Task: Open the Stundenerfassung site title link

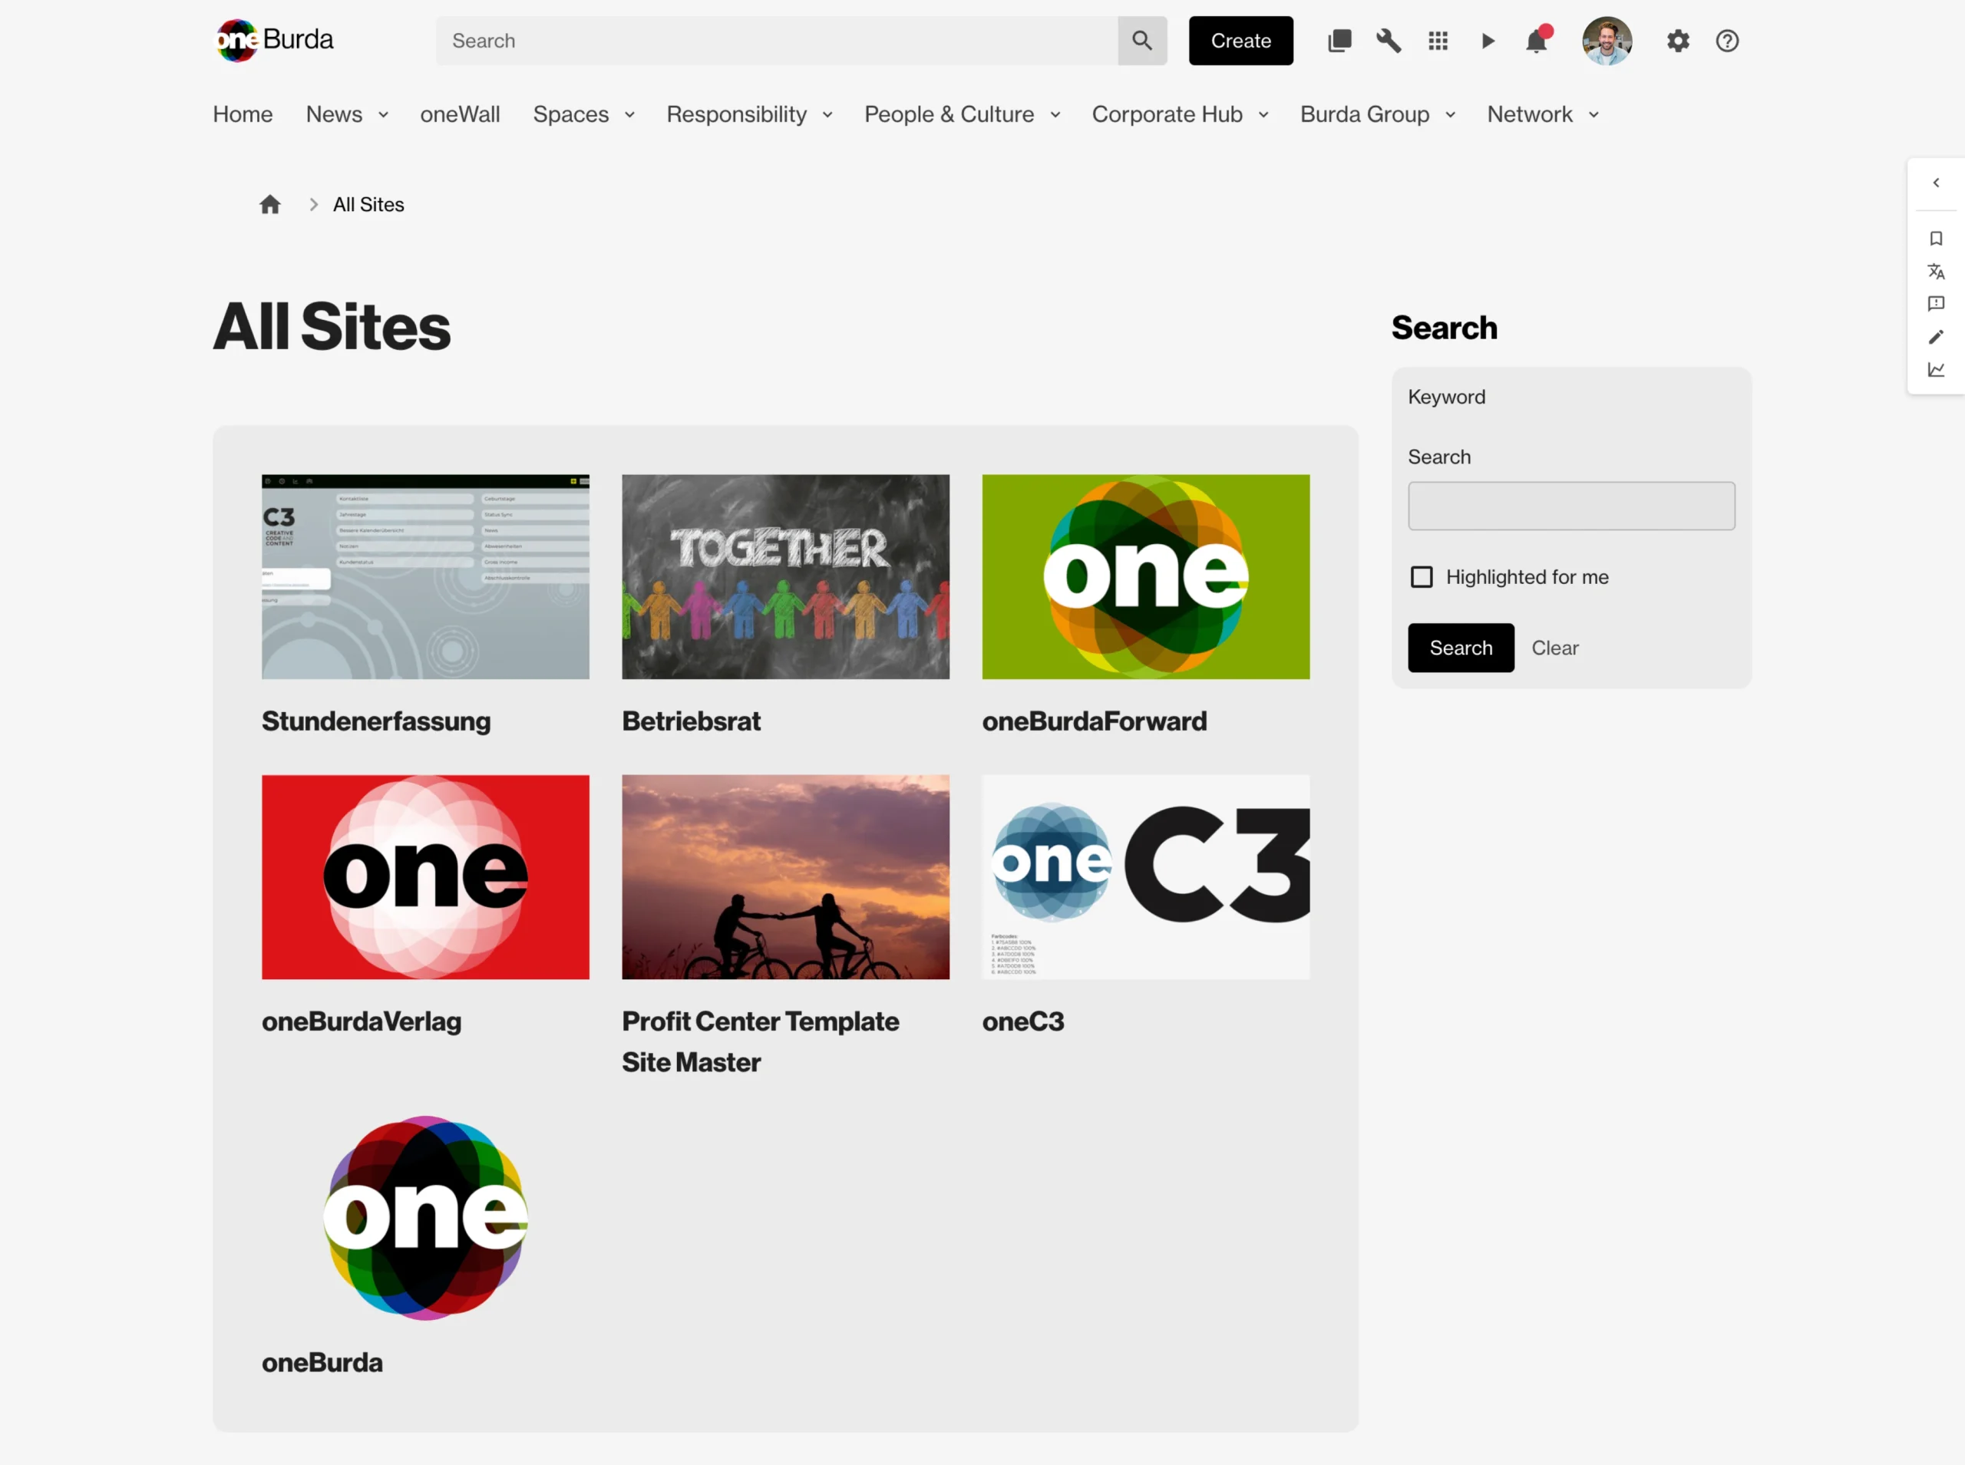Action: tap(376, 721)
